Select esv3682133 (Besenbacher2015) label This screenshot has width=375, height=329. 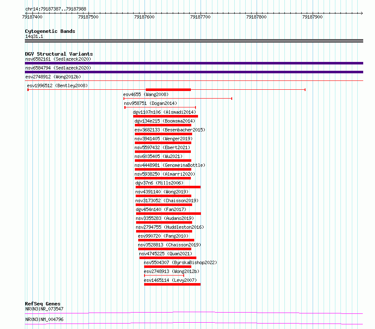(170, 130)
